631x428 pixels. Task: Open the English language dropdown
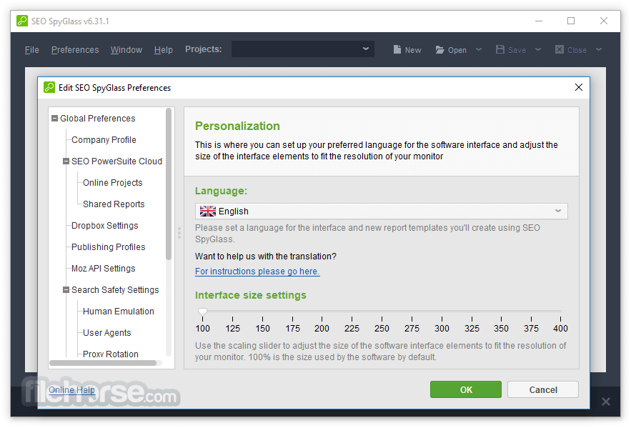click(x=381, y=211)
